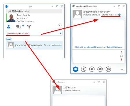Viewport: 130px width, 106px height.
Task: Open the Present screen sharing button
Action: coord(100,69)
